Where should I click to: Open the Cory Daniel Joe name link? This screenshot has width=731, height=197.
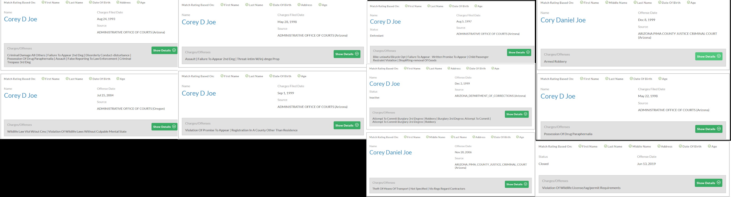pos(563,20)
